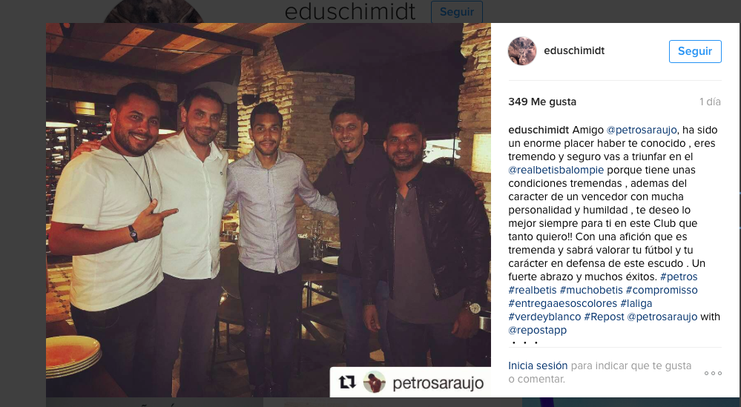
Task: Click the 1 día timestamp
Action: click(710, 102)
